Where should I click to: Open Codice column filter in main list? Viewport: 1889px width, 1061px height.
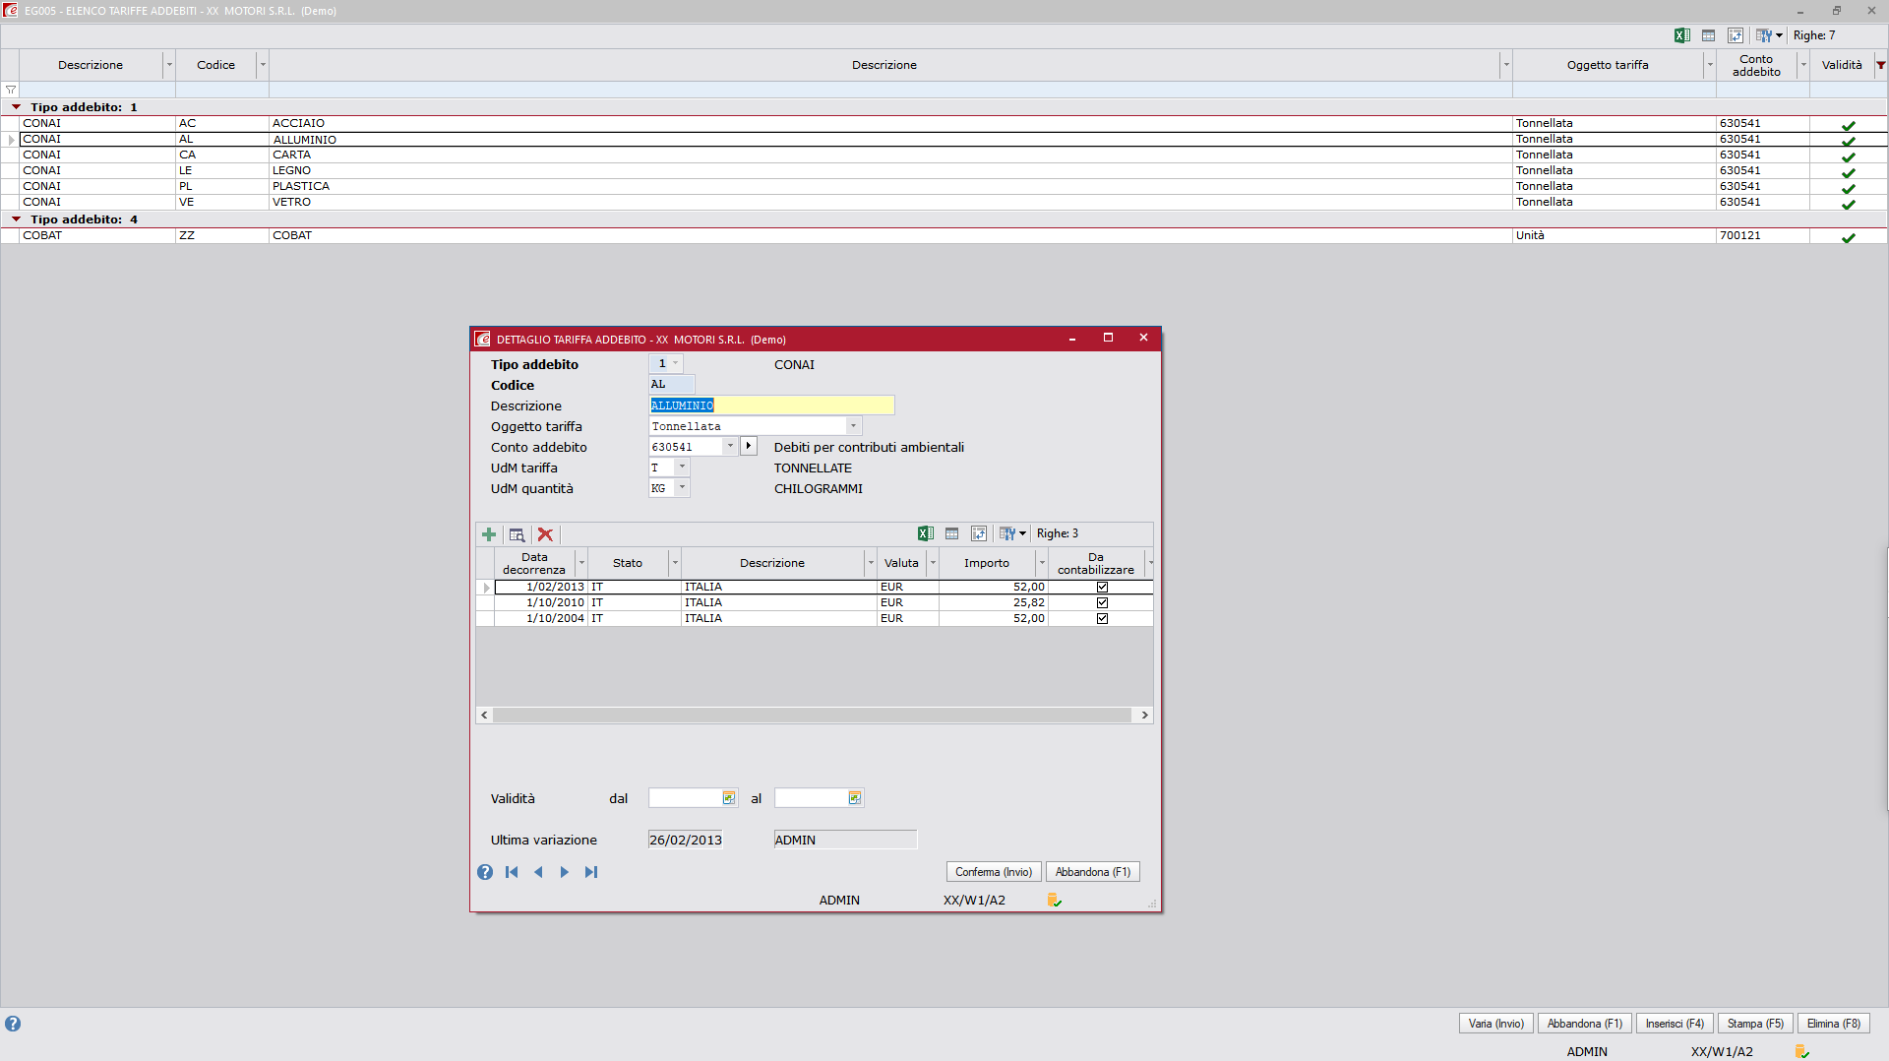(263, 65)
